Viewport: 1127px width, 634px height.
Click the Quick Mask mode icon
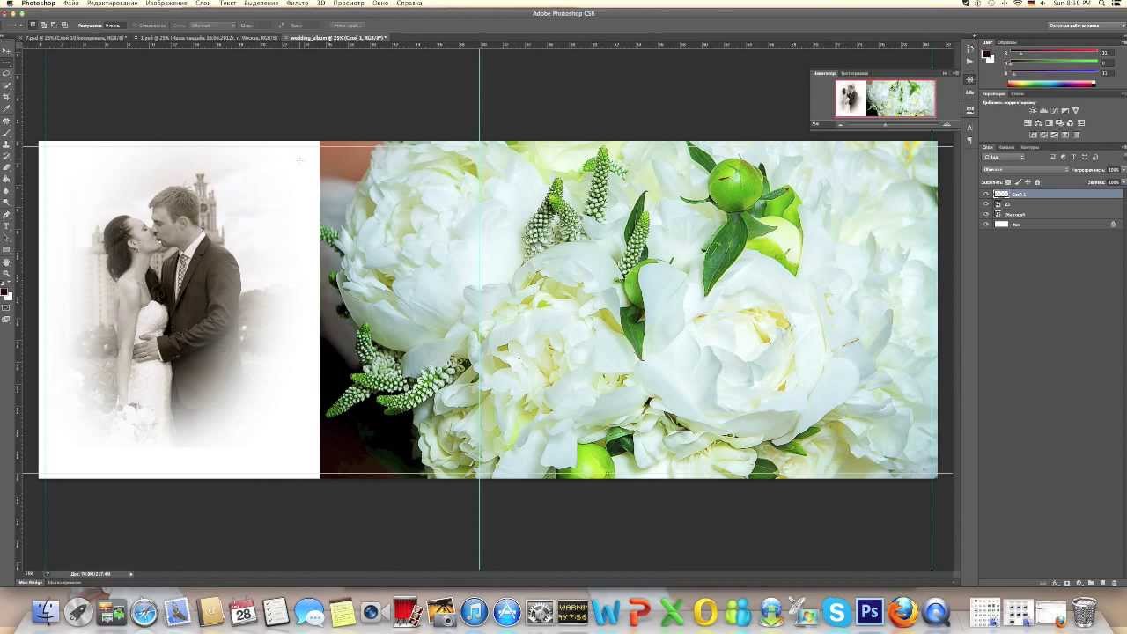(7, 307)
